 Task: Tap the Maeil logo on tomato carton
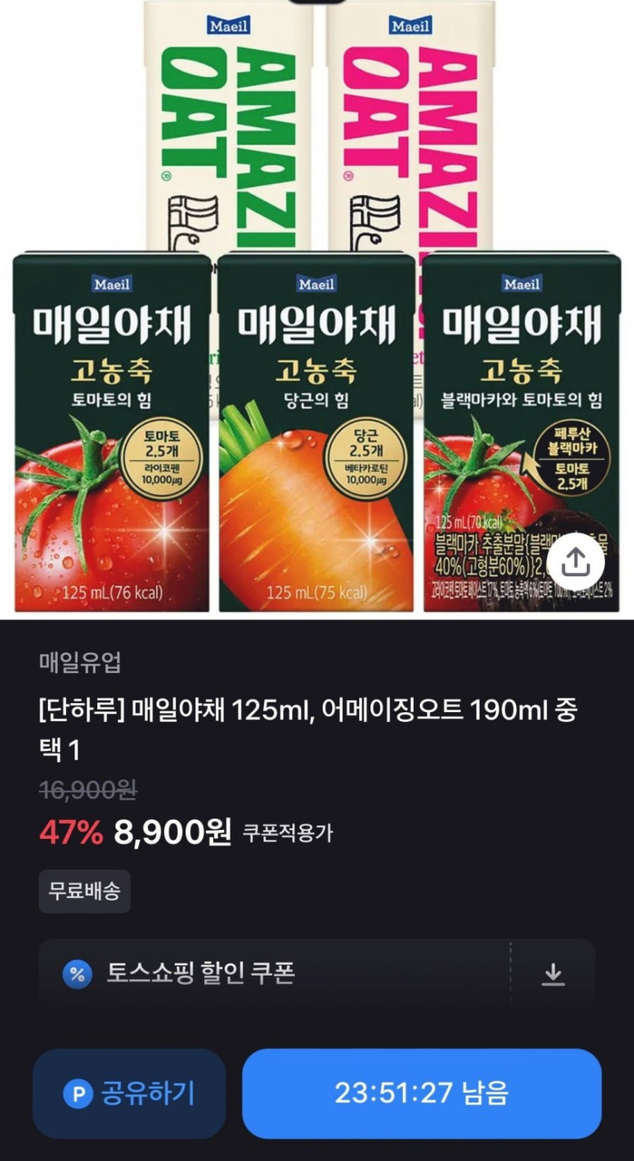pyautogui.click(x=112, y=284)
